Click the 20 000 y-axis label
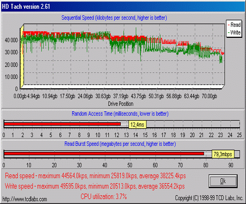246x204 pixels. click(x=11, y=65)
